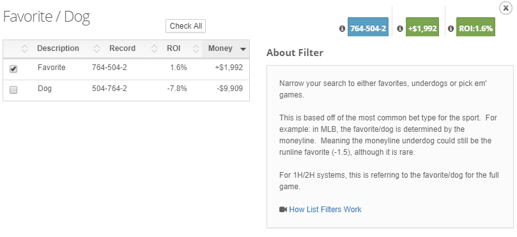
Task: Open How List Filters Work link
Action: 325,210
